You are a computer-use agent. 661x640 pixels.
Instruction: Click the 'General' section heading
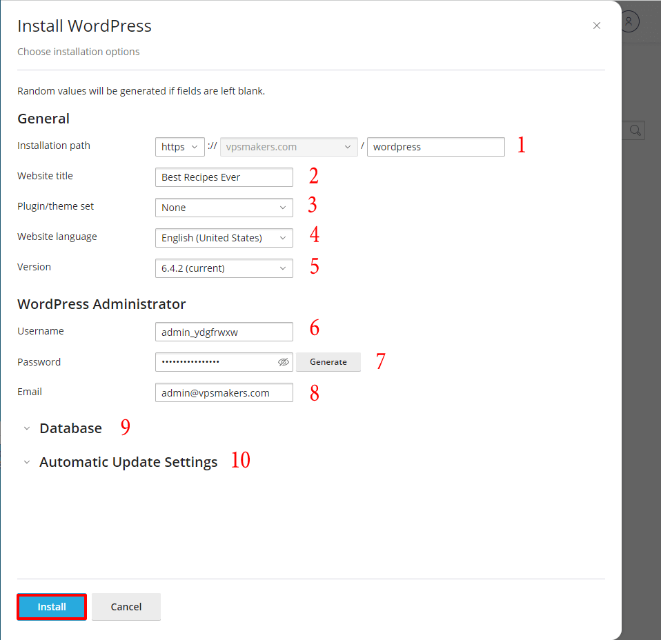(x=43, y=119)
